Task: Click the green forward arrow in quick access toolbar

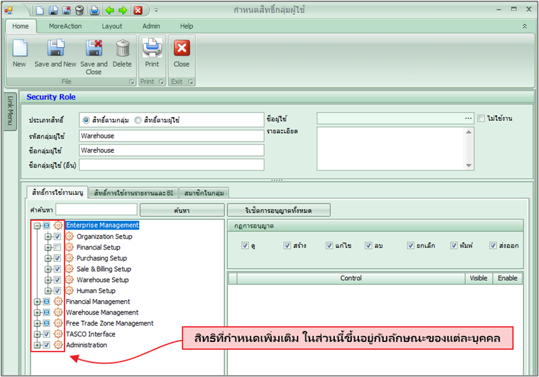Action: pos(122,10)
